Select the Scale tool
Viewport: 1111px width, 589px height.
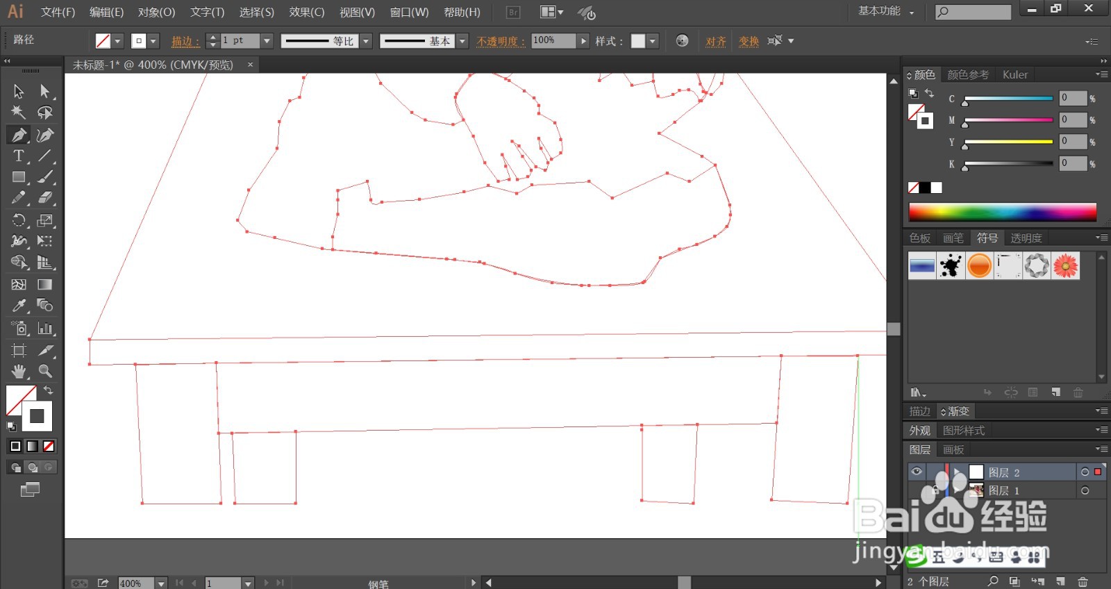[45, 220]
